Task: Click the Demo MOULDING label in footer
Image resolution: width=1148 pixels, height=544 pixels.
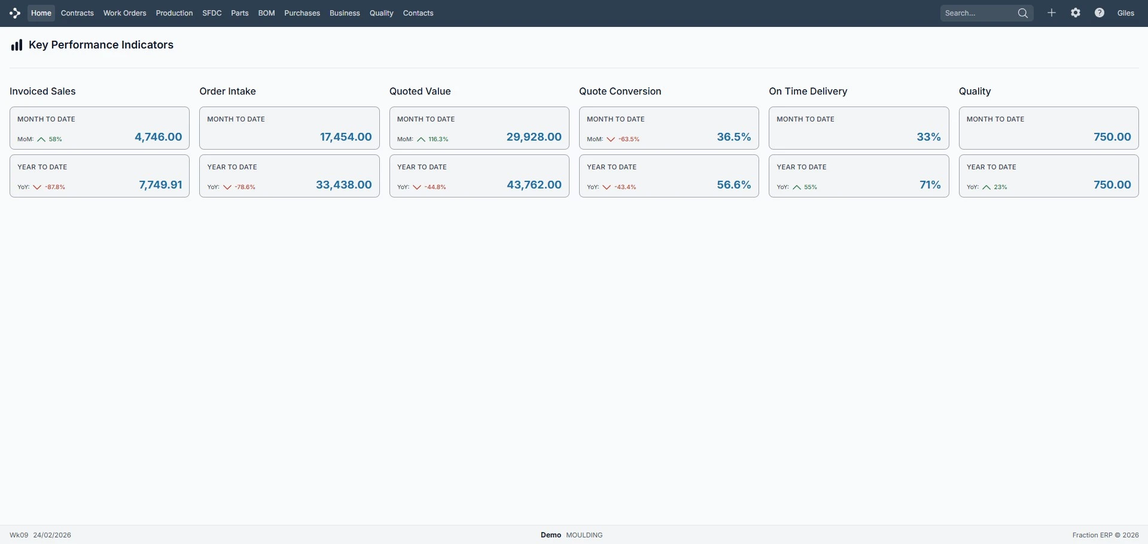Action: tap(571, 534)
